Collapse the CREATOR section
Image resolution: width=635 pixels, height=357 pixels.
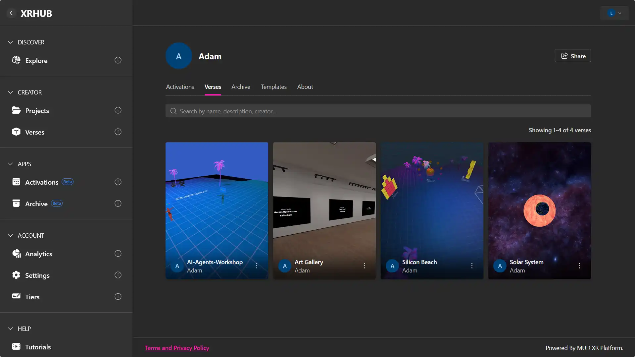click(11, 92)
